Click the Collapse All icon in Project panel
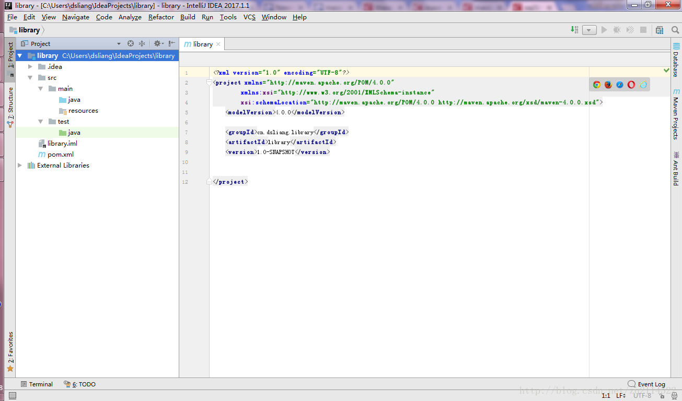Viewport: 682px width, 401px height. tap(142, 44)
